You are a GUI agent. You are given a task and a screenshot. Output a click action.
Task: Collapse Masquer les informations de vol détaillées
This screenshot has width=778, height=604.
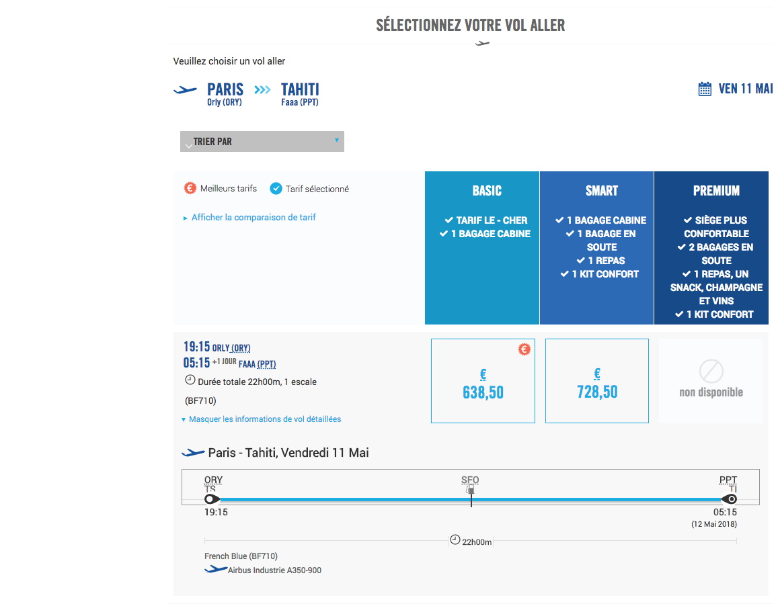pos(264,419)
